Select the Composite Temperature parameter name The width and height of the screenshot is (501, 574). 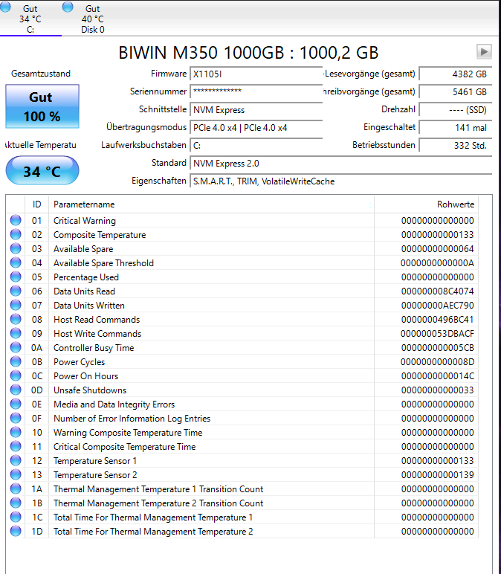click(100, 235)
